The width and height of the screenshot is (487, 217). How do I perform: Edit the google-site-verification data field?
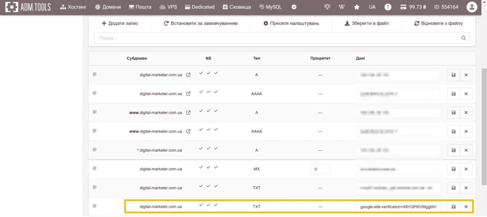399,207
